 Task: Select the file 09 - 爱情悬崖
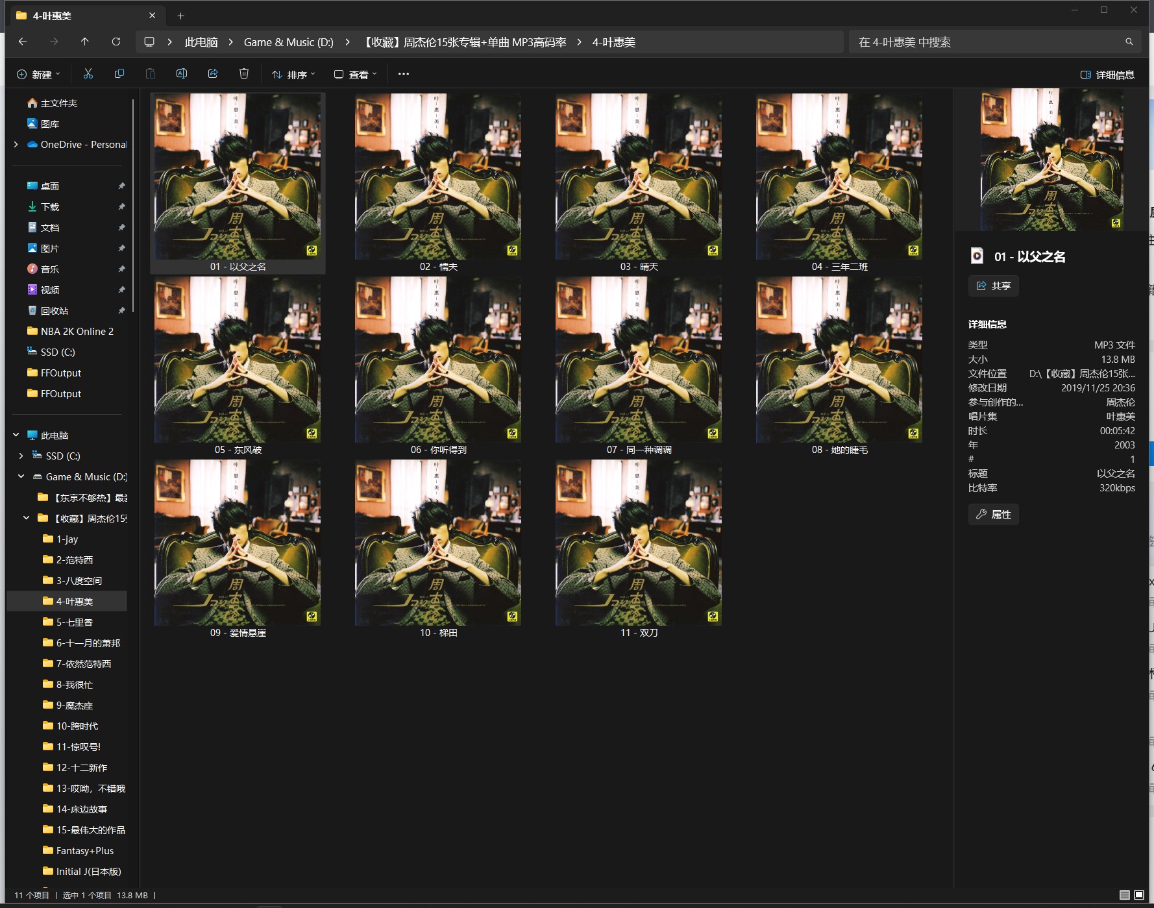click(x=238, y=549)
